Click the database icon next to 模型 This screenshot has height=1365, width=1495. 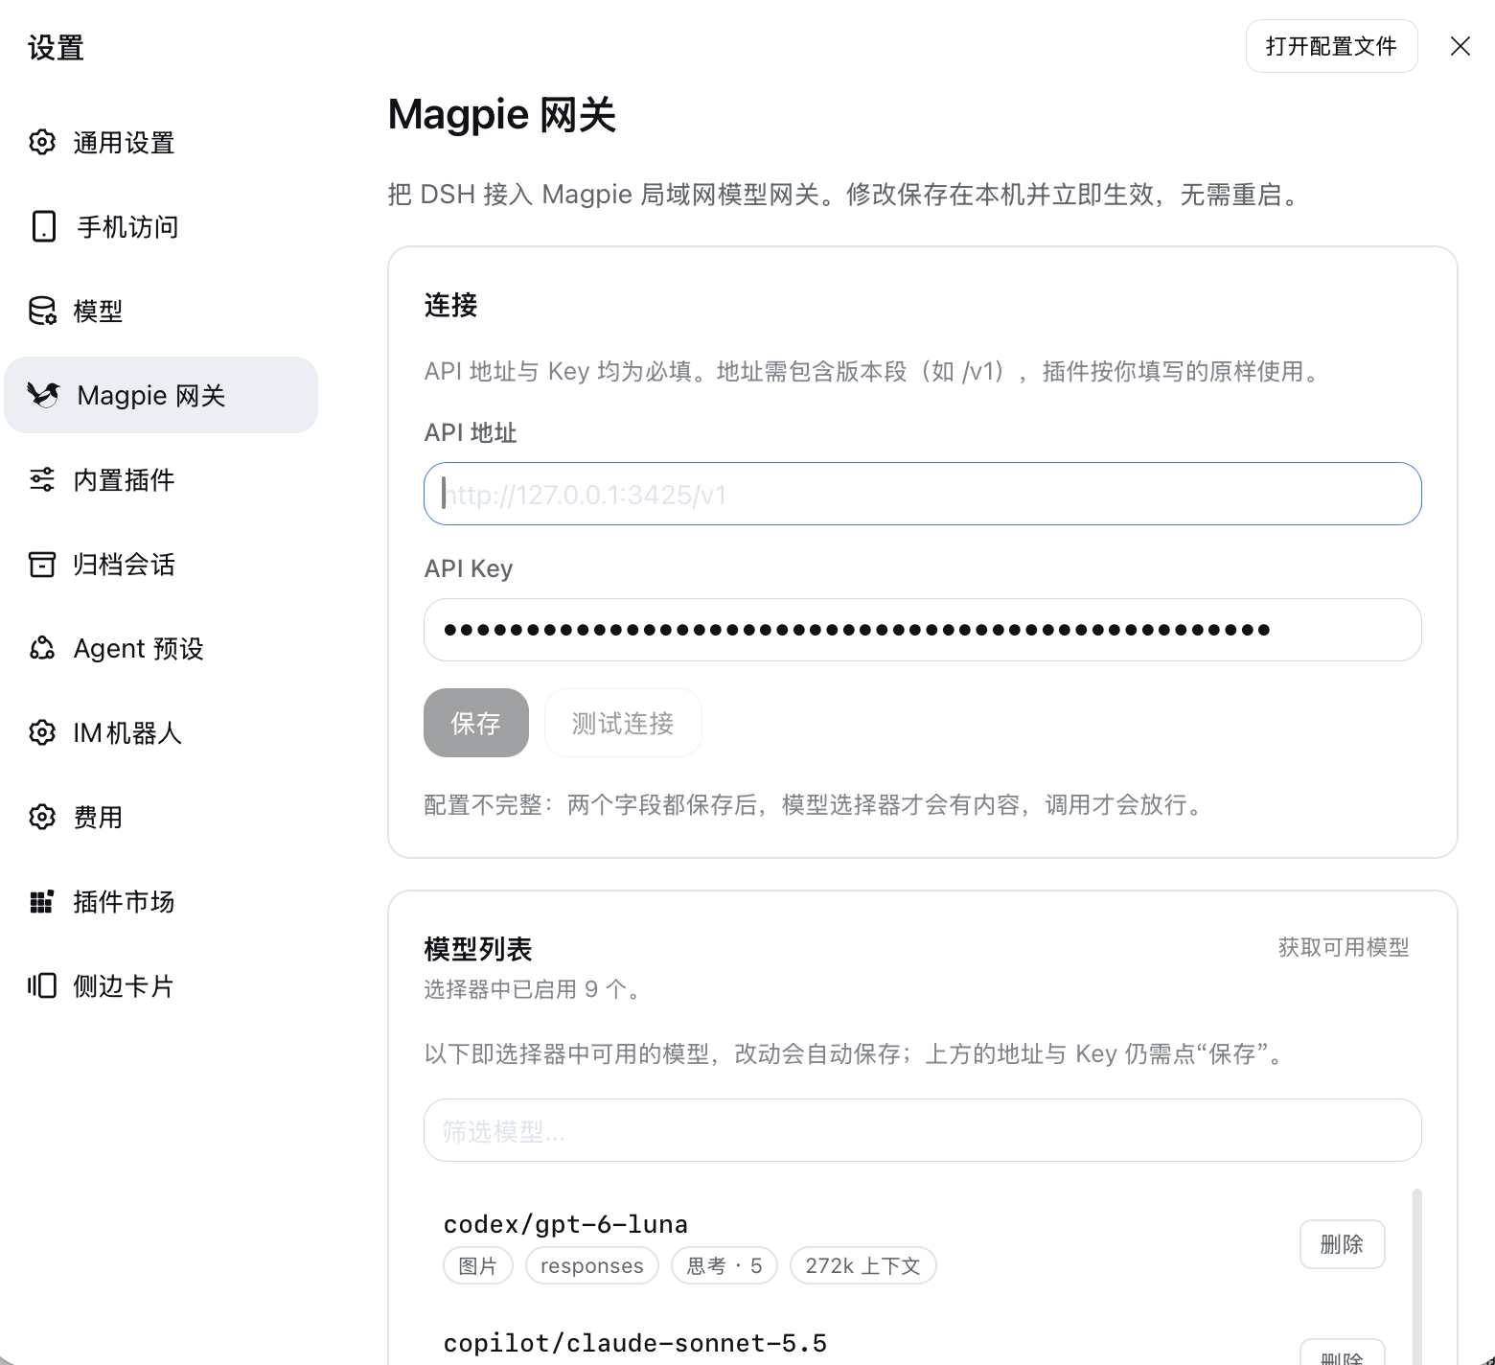pos(42,311)
